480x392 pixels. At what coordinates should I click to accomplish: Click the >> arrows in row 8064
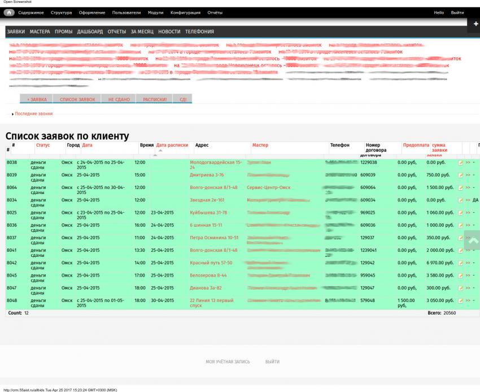[x=468, y=187]
